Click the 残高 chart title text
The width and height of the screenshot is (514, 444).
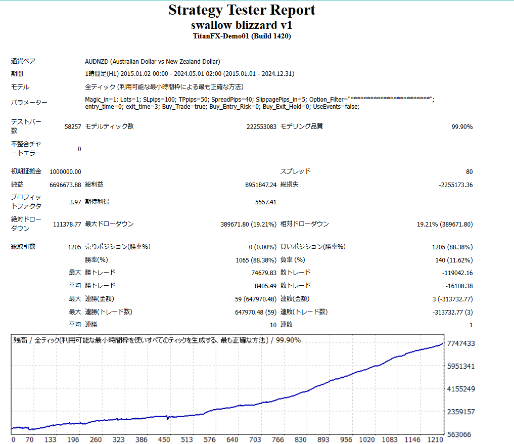[157, 340]
